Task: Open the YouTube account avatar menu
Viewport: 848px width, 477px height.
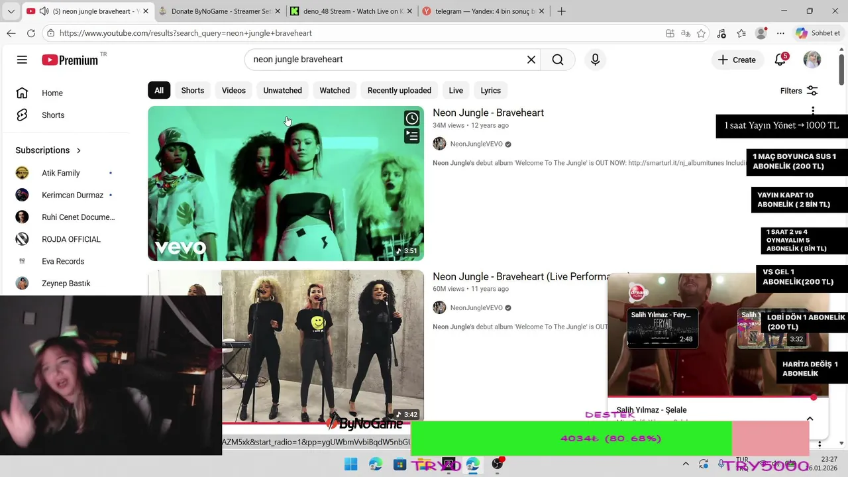Action: click(812, 60)
